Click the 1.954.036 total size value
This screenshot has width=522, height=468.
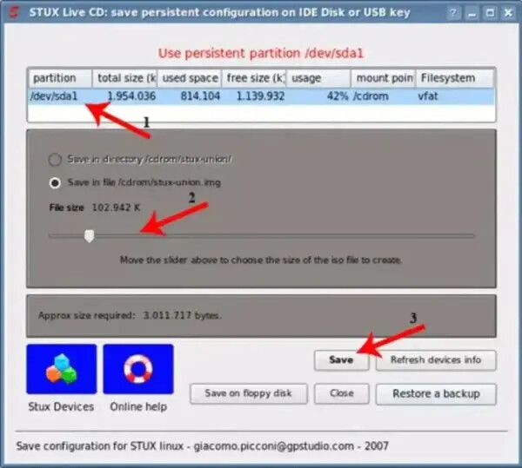pyautogui.click(x=131, y=96)
